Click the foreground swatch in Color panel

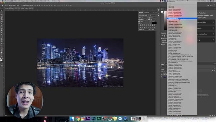click(162, 12)
